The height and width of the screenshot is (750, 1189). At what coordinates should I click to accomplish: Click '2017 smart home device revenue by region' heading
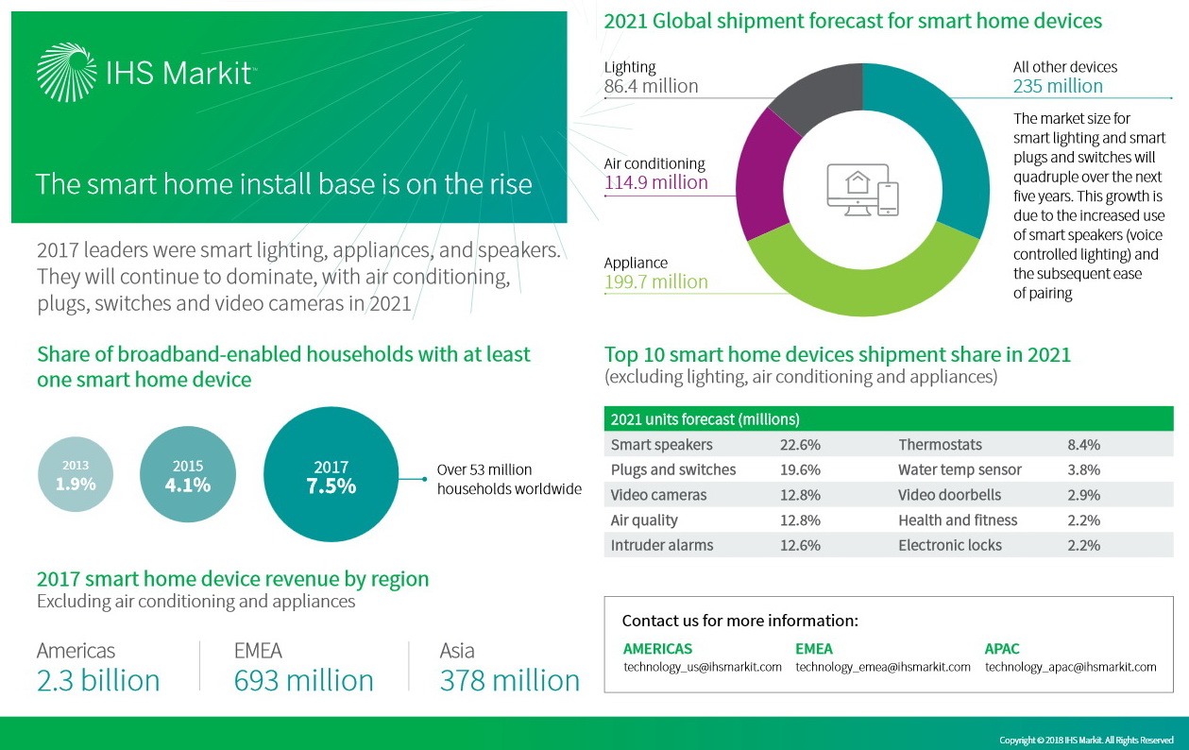[x=232, y=578]
